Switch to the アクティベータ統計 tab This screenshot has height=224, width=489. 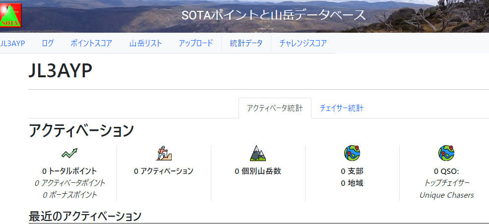tap(275, 109)
